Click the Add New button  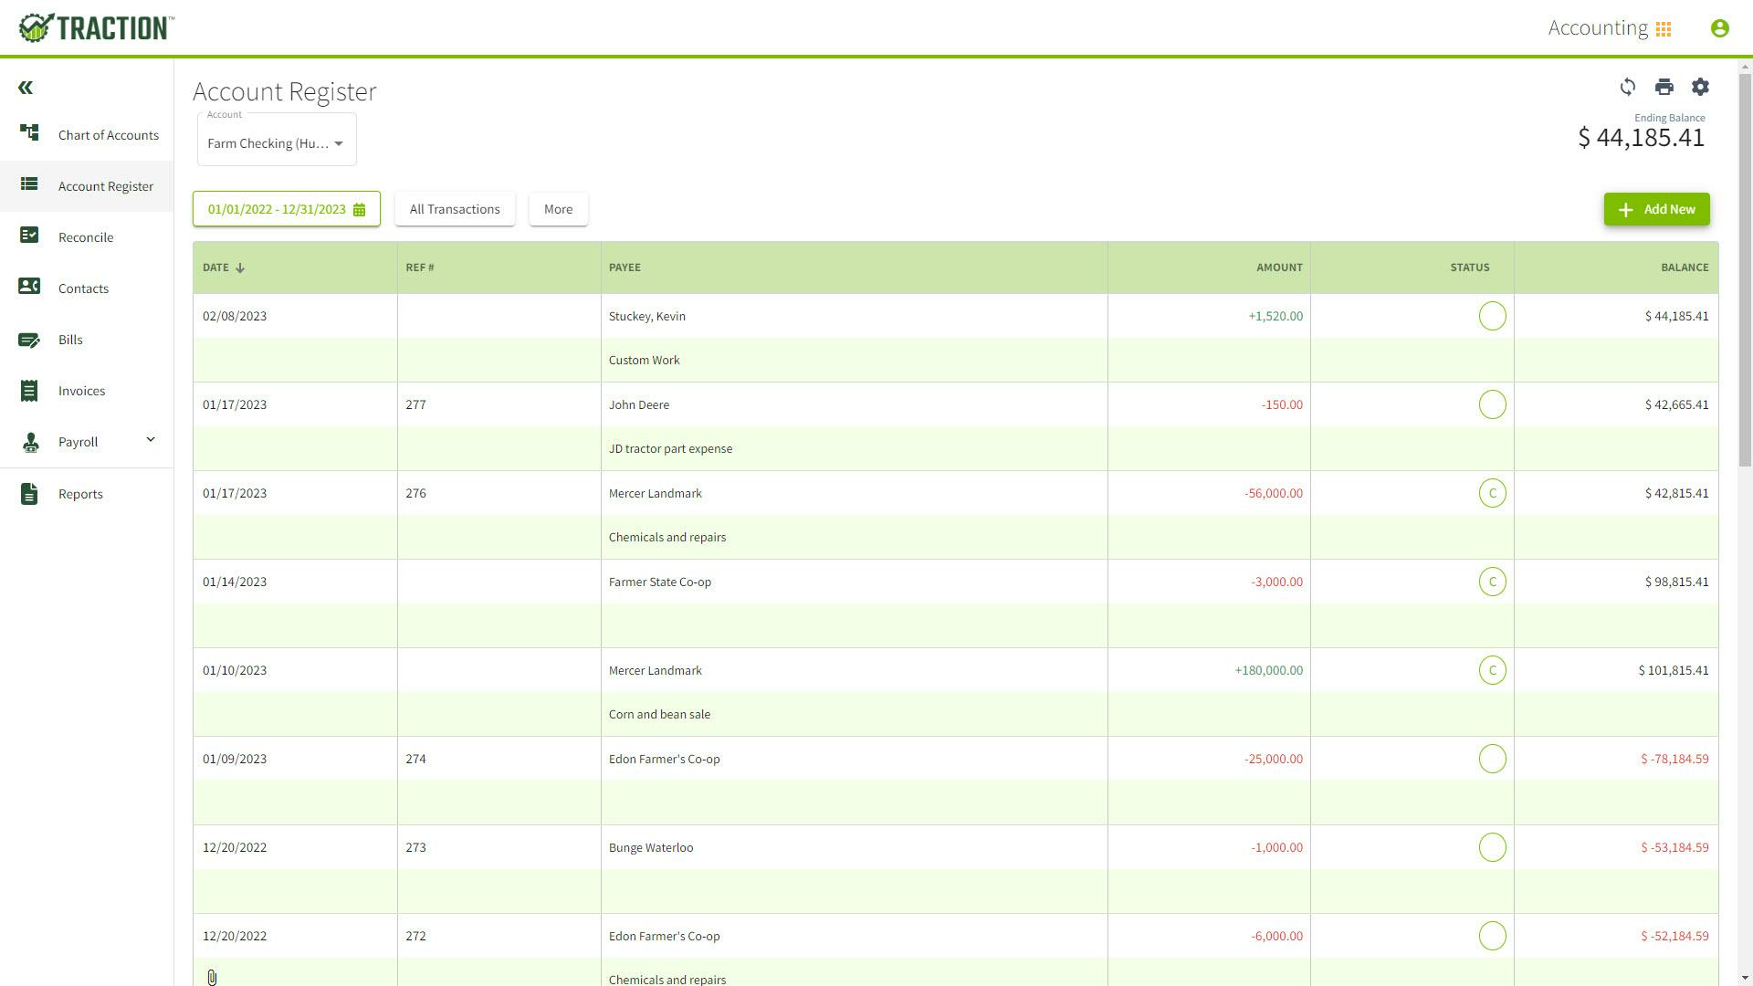(x=1656, y=209)
